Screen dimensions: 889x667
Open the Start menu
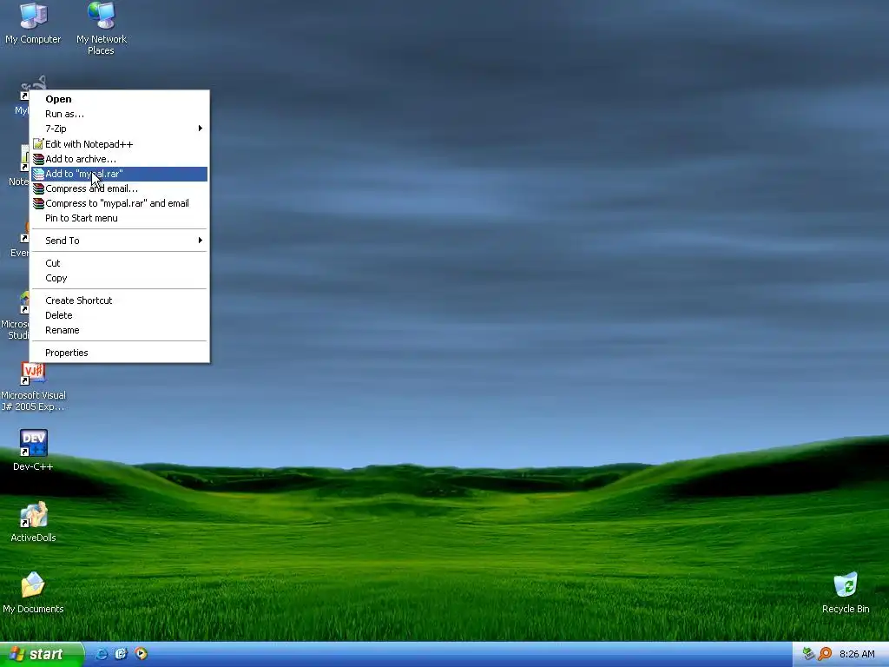tap(42, 654)
